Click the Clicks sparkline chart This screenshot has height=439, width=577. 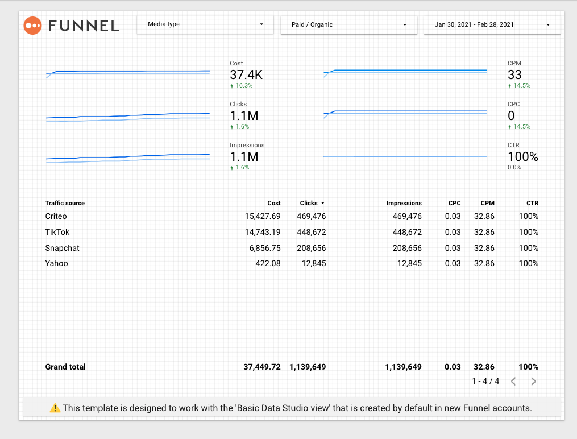click(128, 117)
